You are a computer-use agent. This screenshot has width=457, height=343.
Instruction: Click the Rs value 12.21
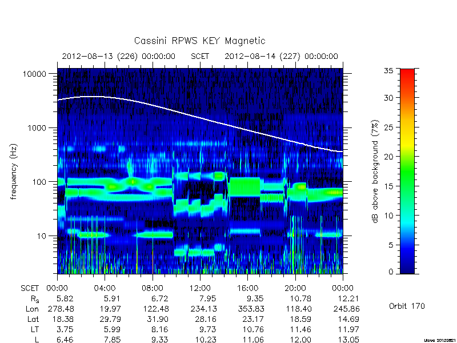[x=347, y=298]
